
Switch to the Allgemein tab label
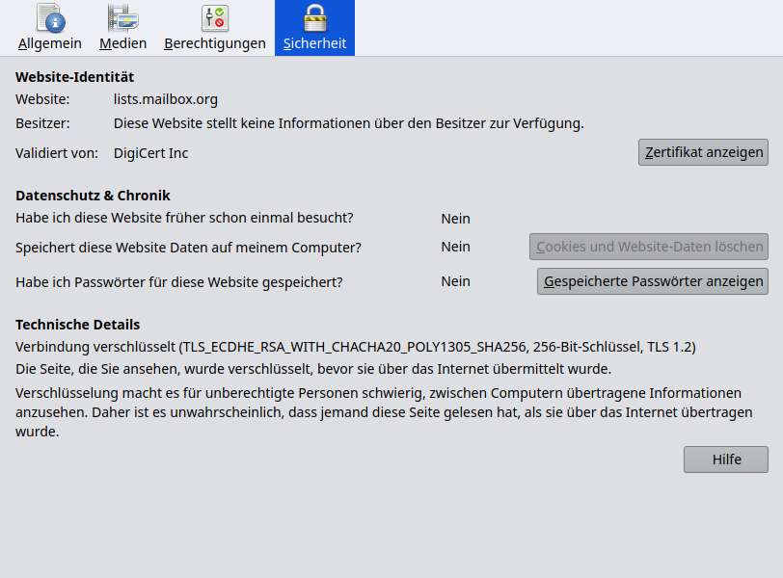tap(50, 43)
